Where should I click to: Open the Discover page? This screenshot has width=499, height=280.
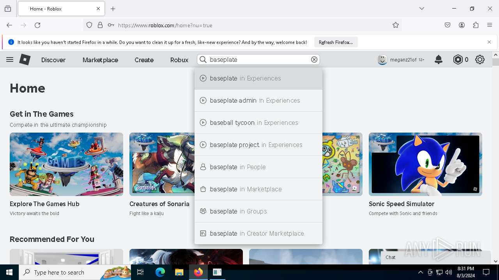(53, 60)
